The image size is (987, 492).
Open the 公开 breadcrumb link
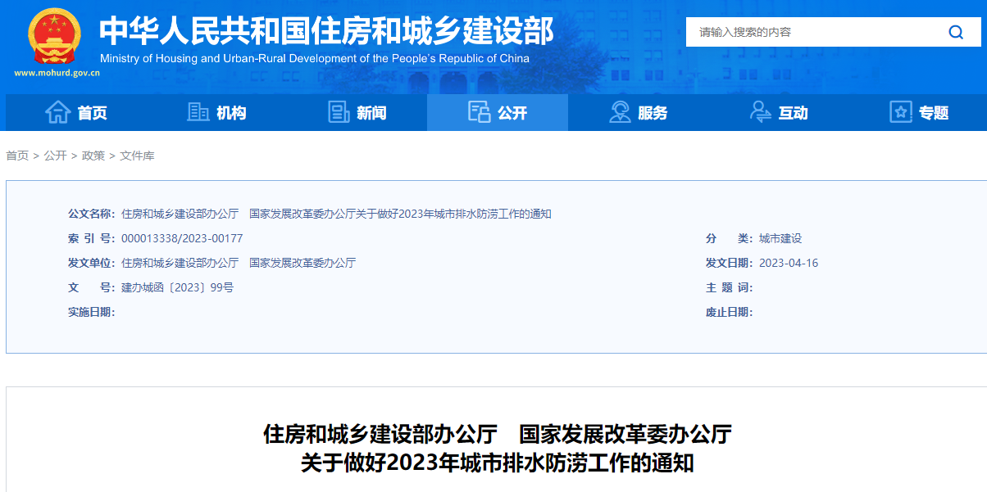click(54, 155)
